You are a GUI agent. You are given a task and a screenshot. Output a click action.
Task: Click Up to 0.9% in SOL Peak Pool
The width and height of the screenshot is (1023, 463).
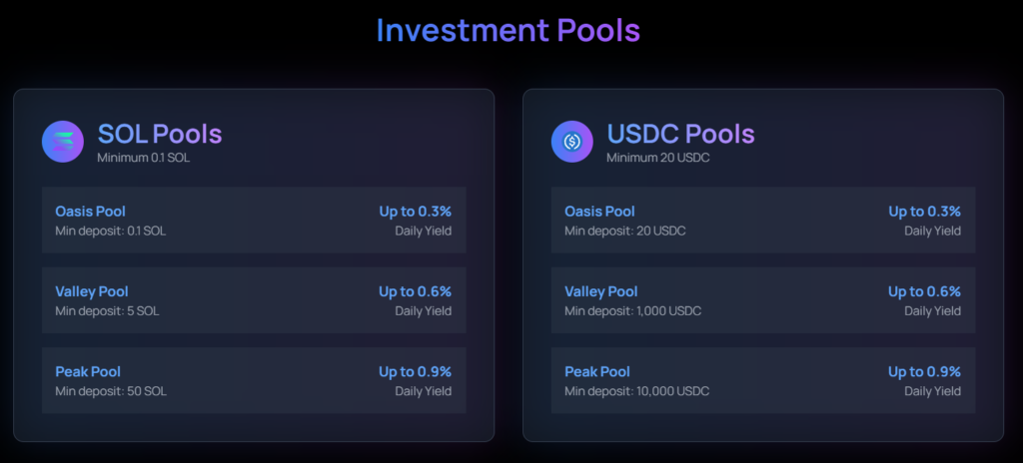pyautogui.click(x=415, y=371)
